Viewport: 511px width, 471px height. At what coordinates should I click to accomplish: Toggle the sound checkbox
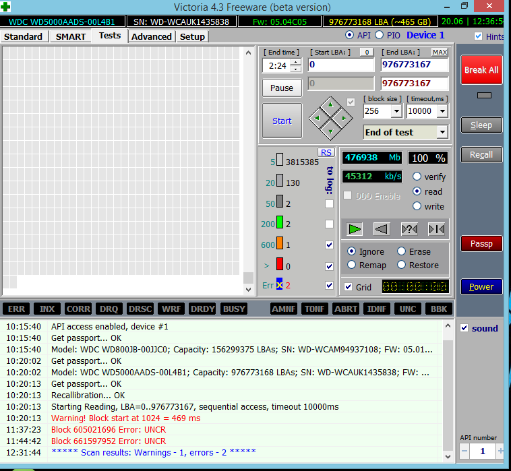tap(464, 328)
